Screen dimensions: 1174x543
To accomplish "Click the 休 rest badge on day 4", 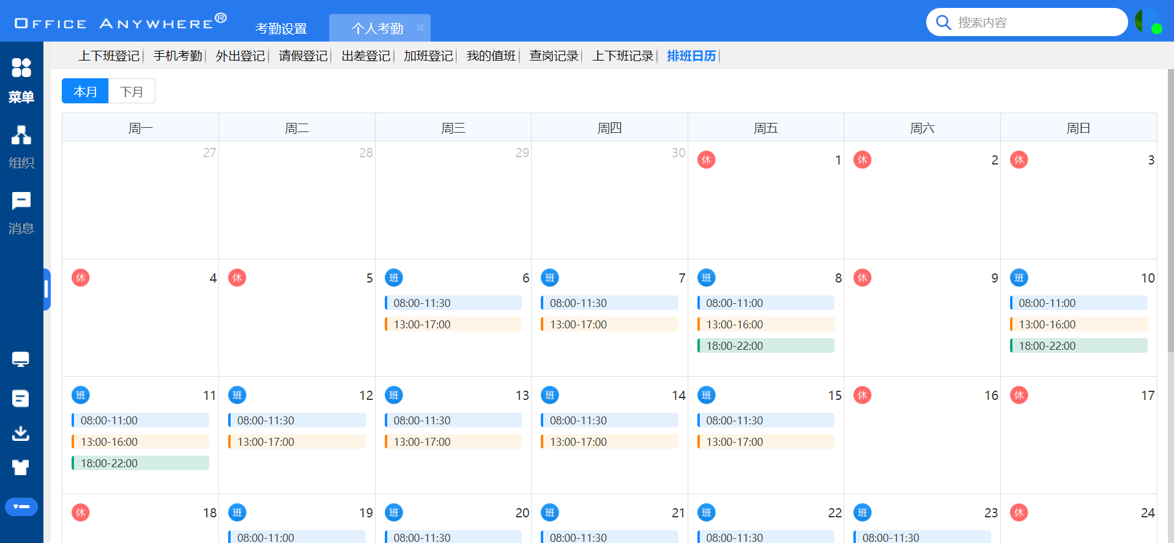I will click(81, 278).
